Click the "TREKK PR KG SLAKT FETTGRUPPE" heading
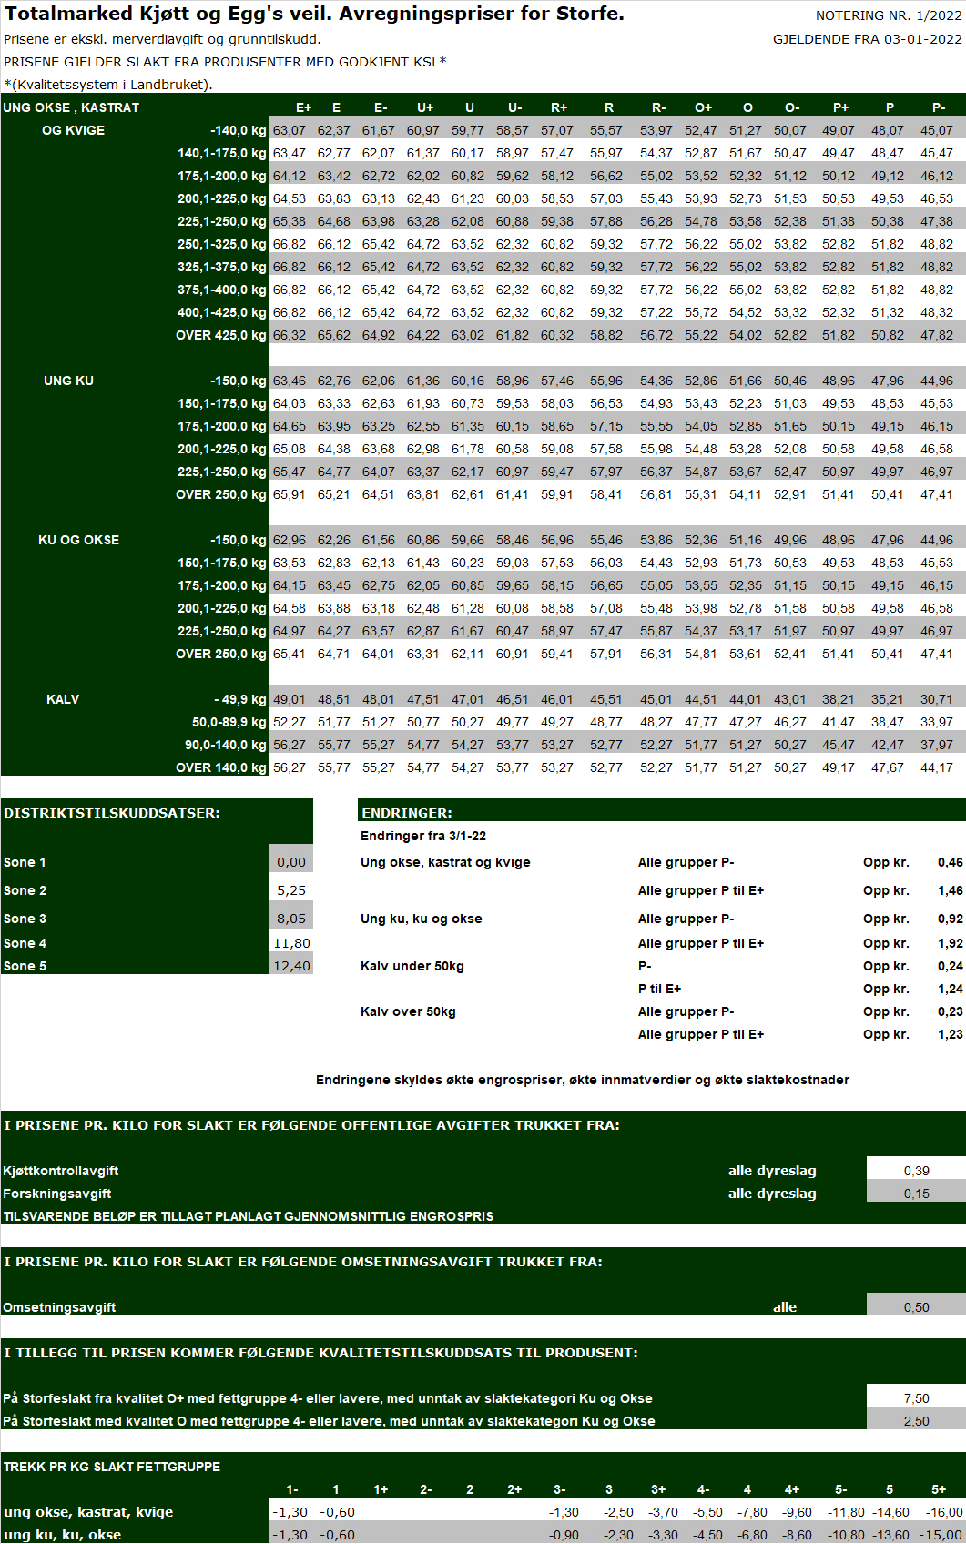This screenshot has width=966, height=1544. (x=112, y=1467)
